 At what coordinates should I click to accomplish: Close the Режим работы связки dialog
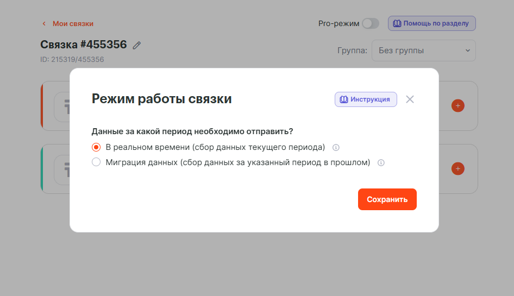coord(410,99)
